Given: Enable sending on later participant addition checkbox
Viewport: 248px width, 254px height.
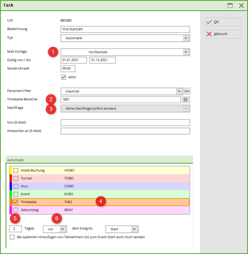Looking at the screenshot, I should (x=12, y=237).
